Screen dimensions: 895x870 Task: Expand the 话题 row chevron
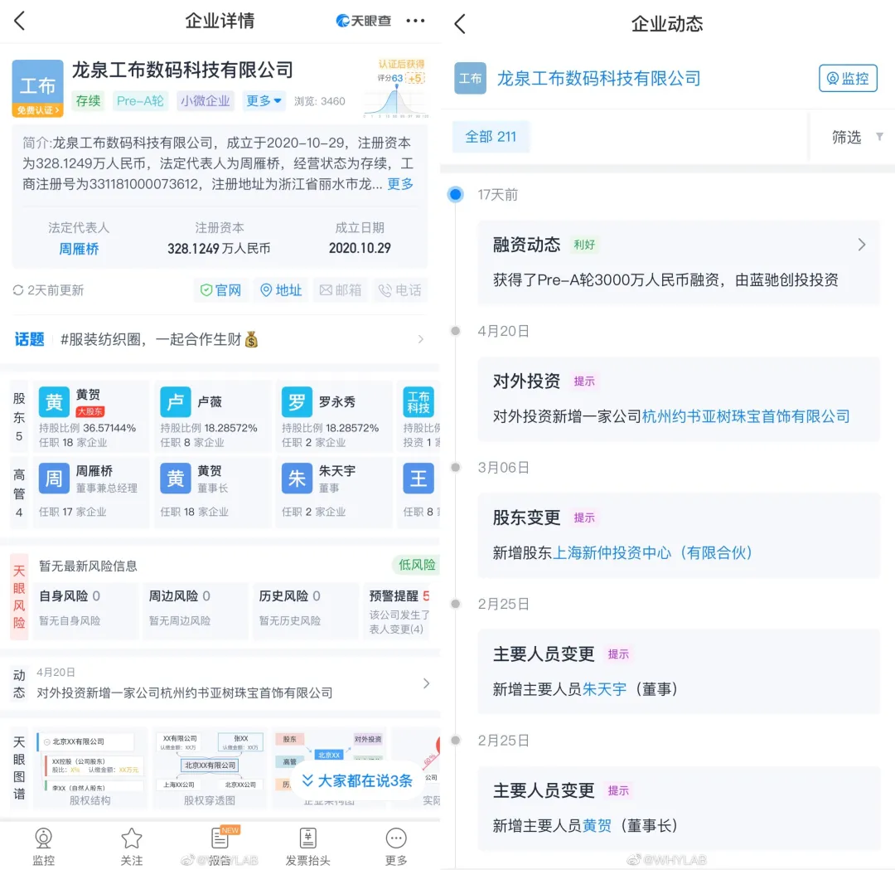click(x=421, y=339)
